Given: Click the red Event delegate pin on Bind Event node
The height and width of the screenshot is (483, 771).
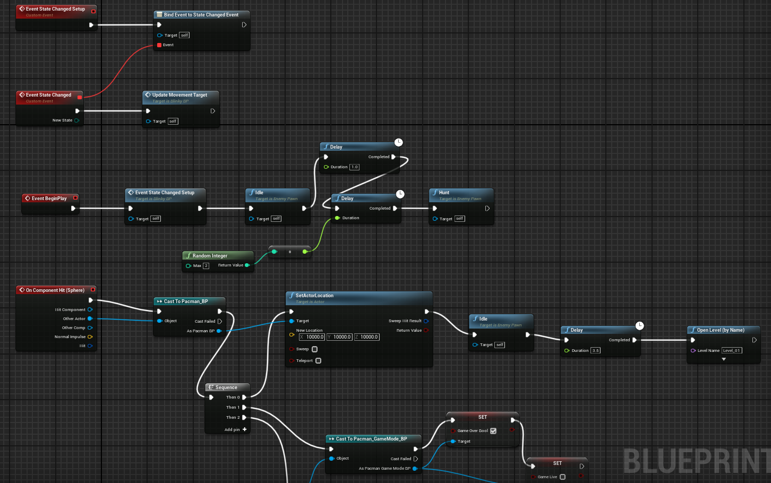Looking at the screenshot, I should click(x=159, y=45).
